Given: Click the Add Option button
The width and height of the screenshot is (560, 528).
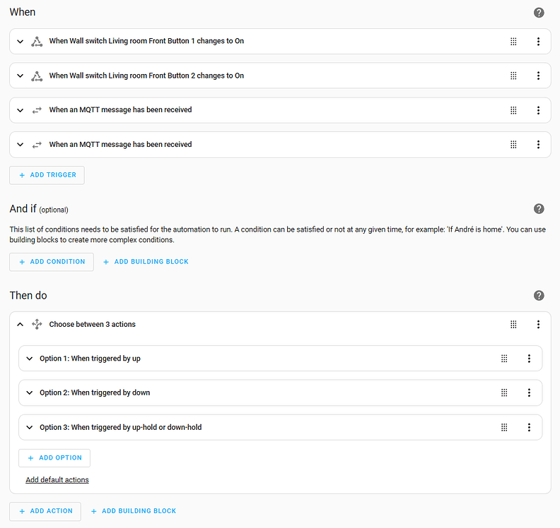Looking at the screenshot, I should 54,458.
